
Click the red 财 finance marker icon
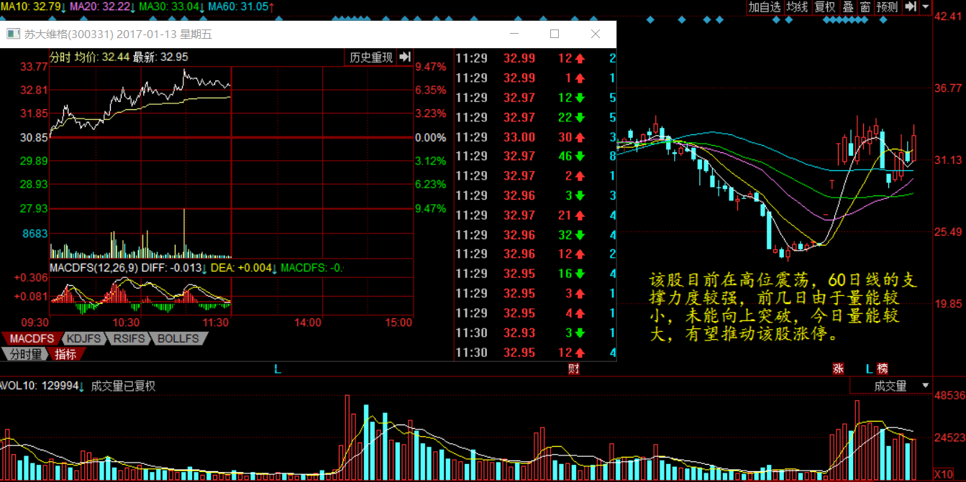pyautogui.click(x=573, y=369)
